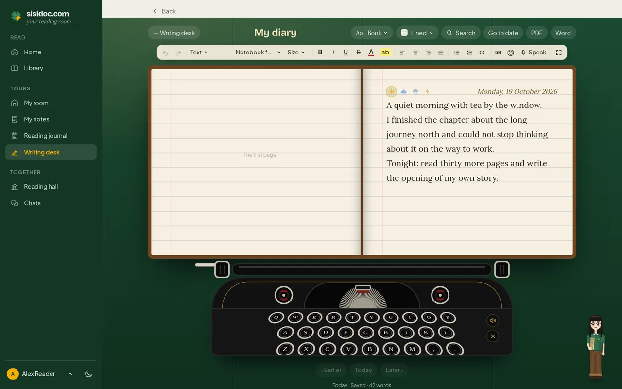Mute the typewriter sound
The width and height of the screenshot is (622, 389).
click(493, 320)
